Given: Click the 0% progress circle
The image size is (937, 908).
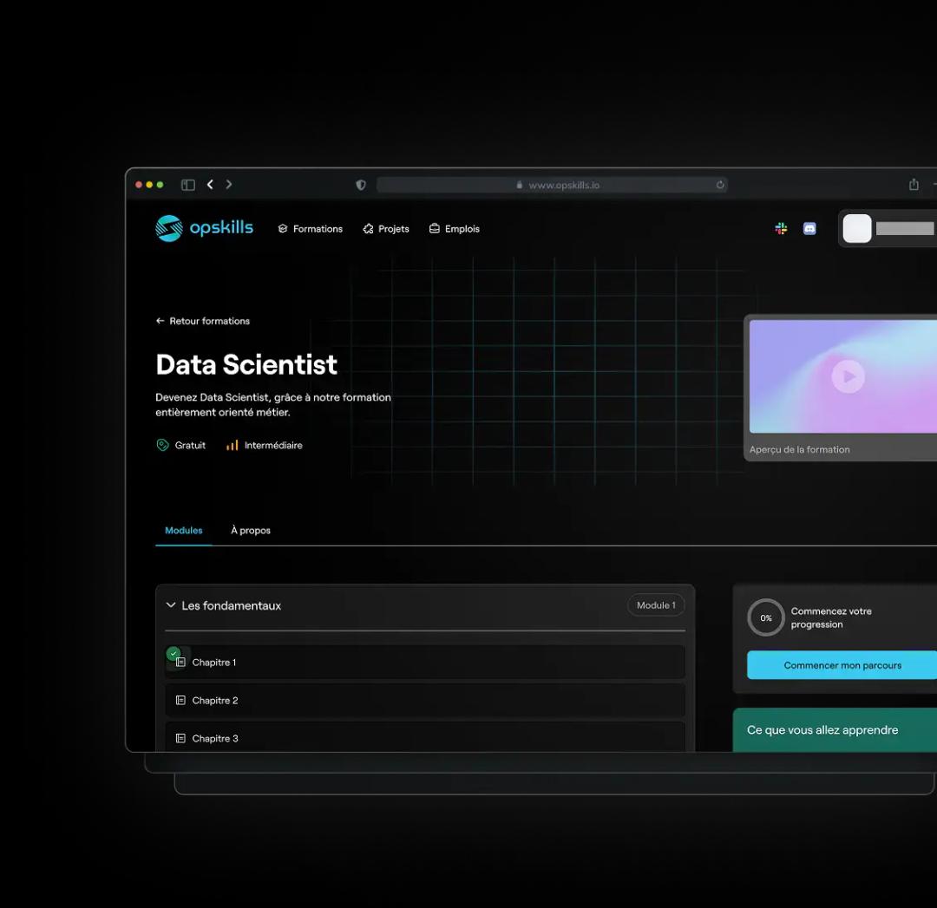Looking at the screenshot, I should click(765, 617).
